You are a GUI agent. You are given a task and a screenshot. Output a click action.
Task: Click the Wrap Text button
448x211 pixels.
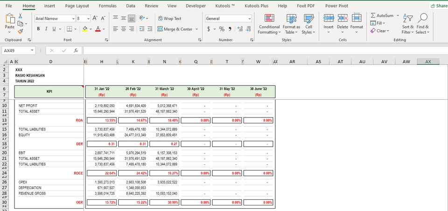pos(169,18)
